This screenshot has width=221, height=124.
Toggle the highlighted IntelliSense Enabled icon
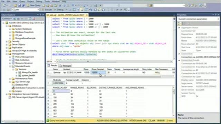pos(82,10)
